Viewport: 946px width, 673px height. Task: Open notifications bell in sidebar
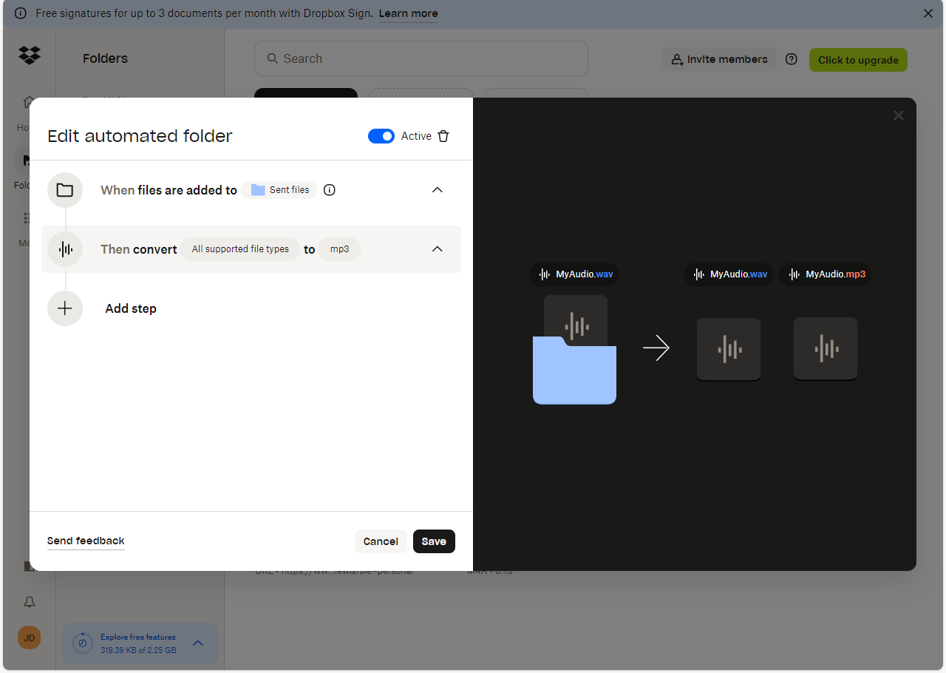point(30,602)
